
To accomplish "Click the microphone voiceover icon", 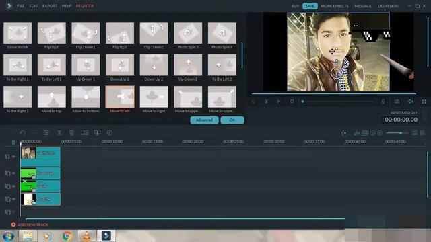I will click(x=383, y=102).
